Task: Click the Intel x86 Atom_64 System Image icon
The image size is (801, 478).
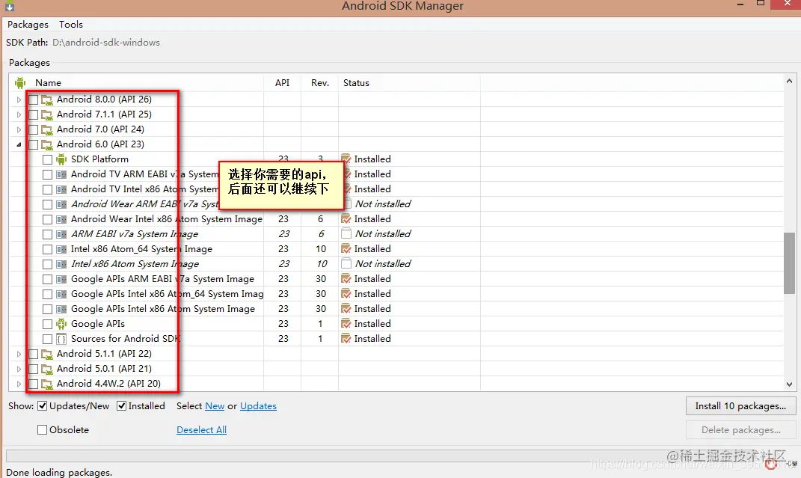Action: [61, 249]
